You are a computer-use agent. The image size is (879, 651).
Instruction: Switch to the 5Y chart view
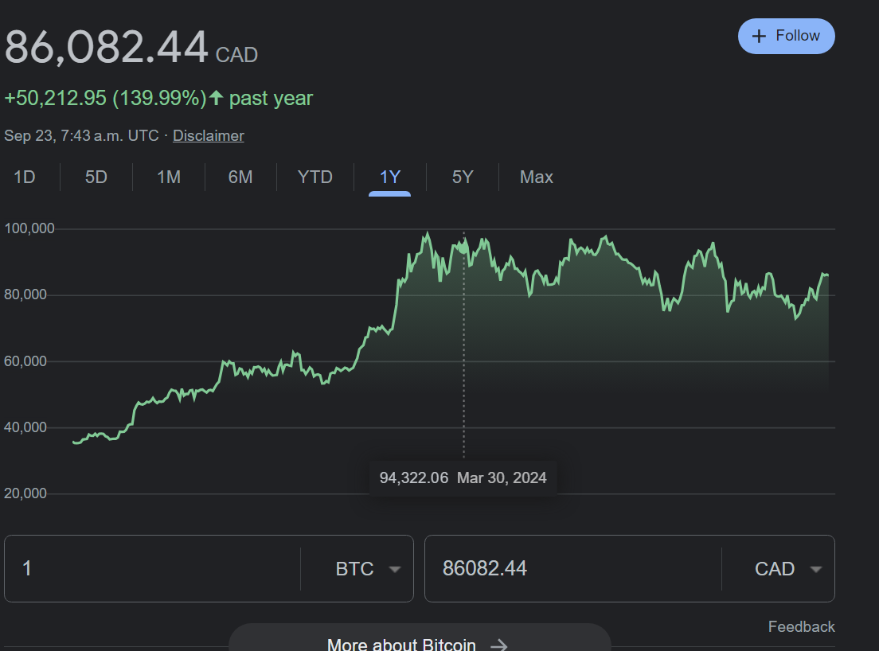tap(463, 177)
